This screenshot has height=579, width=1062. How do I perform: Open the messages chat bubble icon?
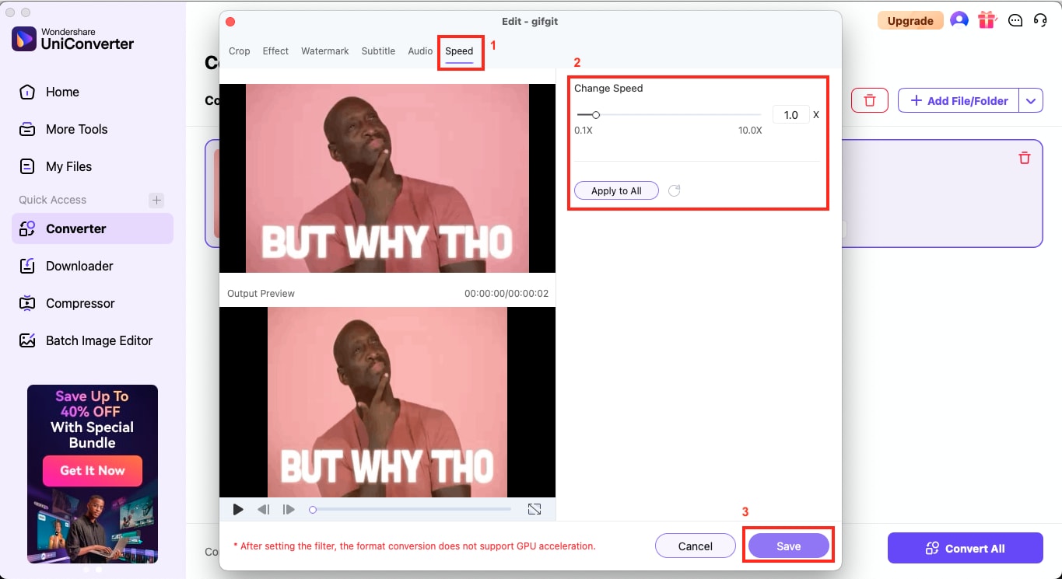tap(1015, 21)
